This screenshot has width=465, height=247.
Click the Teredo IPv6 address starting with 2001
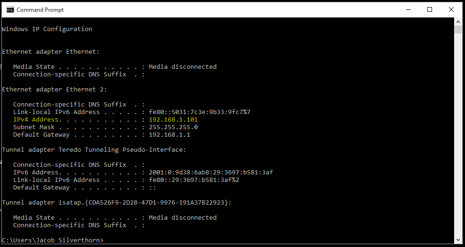coord(211,173)
